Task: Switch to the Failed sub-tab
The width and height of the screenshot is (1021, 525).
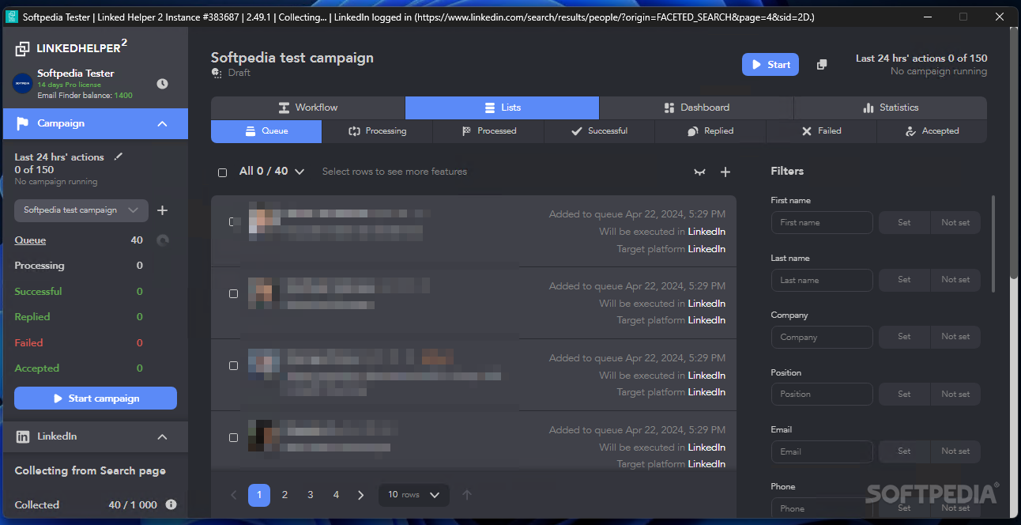Action: click(821, 131)
